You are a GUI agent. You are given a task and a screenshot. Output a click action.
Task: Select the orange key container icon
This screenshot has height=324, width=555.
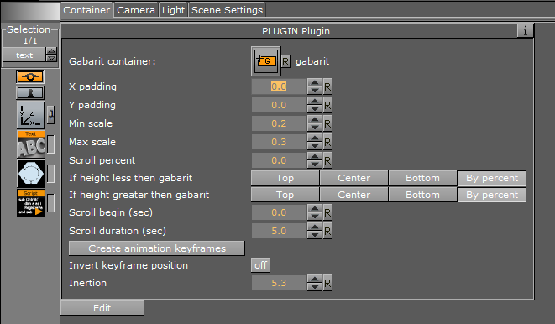coord(30,76)
